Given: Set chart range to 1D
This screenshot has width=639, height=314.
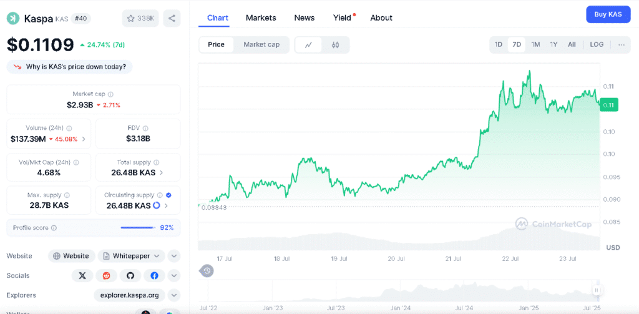Looking at the screenshot, I should 499,44.
